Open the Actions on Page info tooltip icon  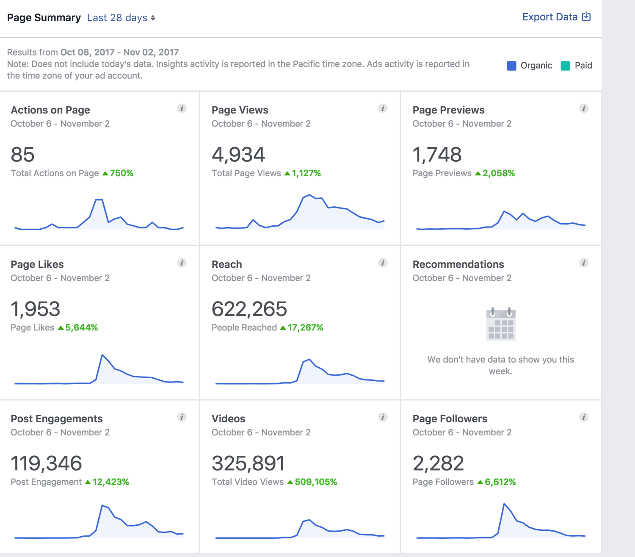pyautogui.click(x=182, y=108)
